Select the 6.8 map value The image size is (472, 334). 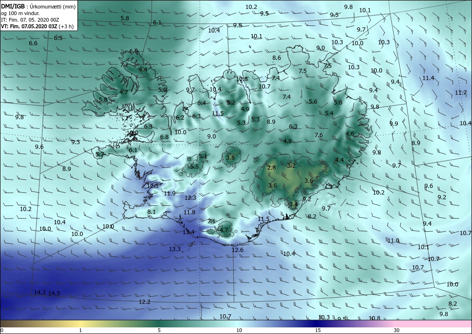click(164, 137)
